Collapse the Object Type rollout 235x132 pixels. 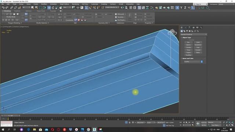pos(187,37)
